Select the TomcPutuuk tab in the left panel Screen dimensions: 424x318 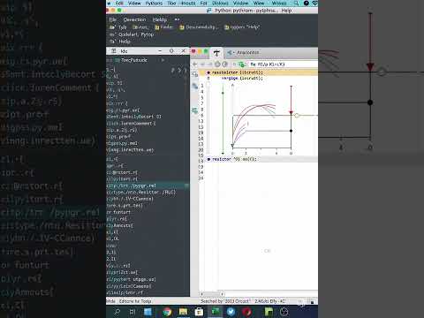pyautogui.click(x=131, y=60)
